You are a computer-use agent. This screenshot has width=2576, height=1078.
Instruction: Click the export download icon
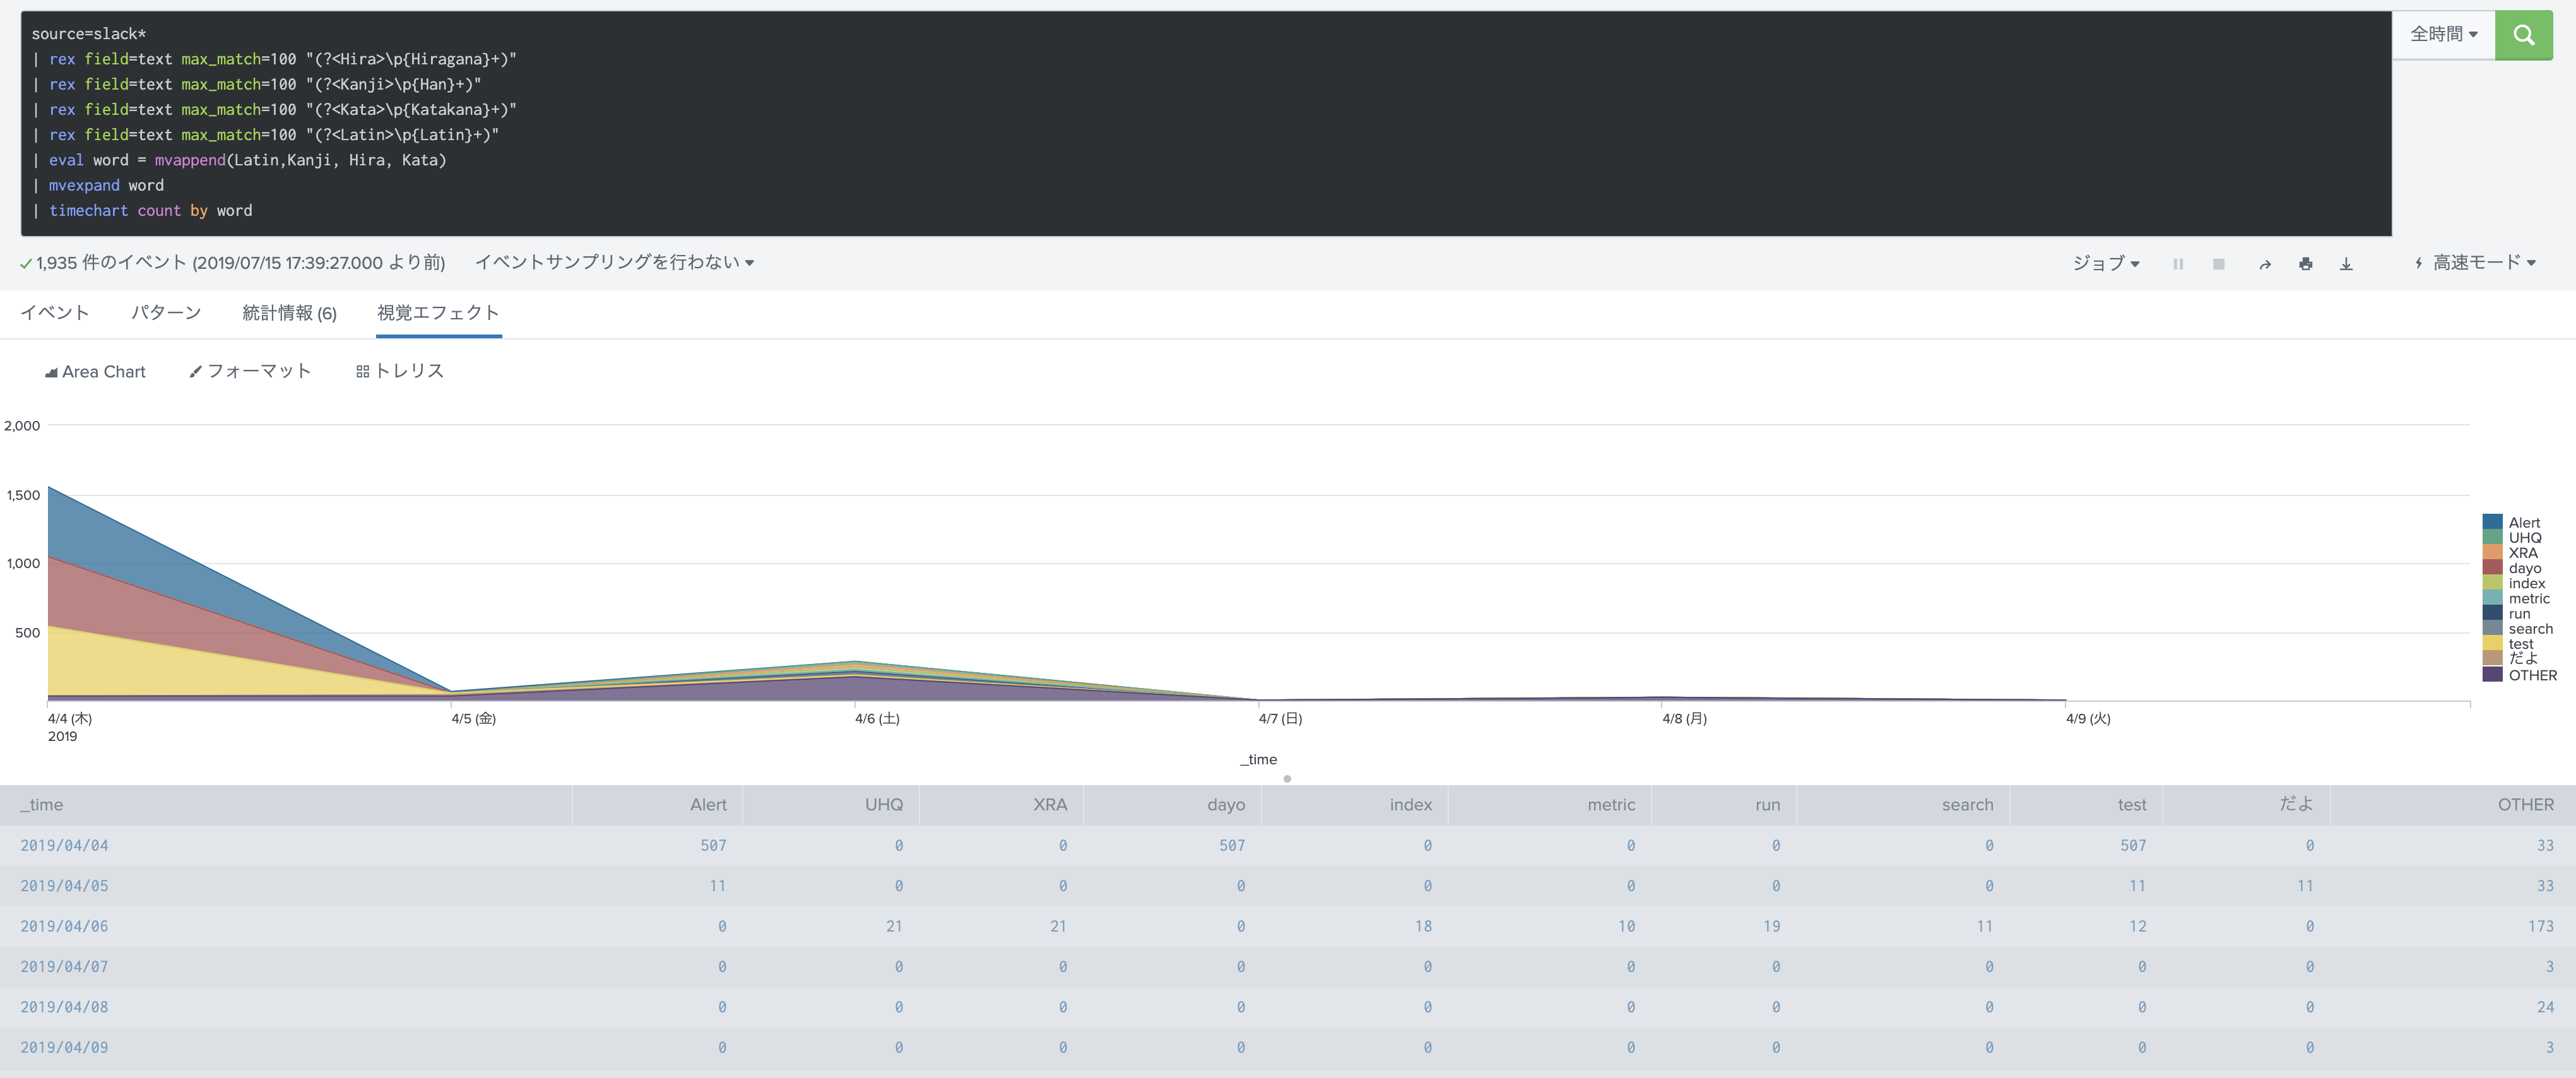2346,264
